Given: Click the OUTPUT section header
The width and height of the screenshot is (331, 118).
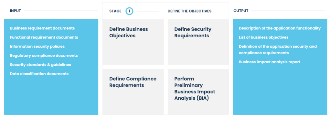Looking at the screenshot, I should pyautogui.click(x=241, y=11).
